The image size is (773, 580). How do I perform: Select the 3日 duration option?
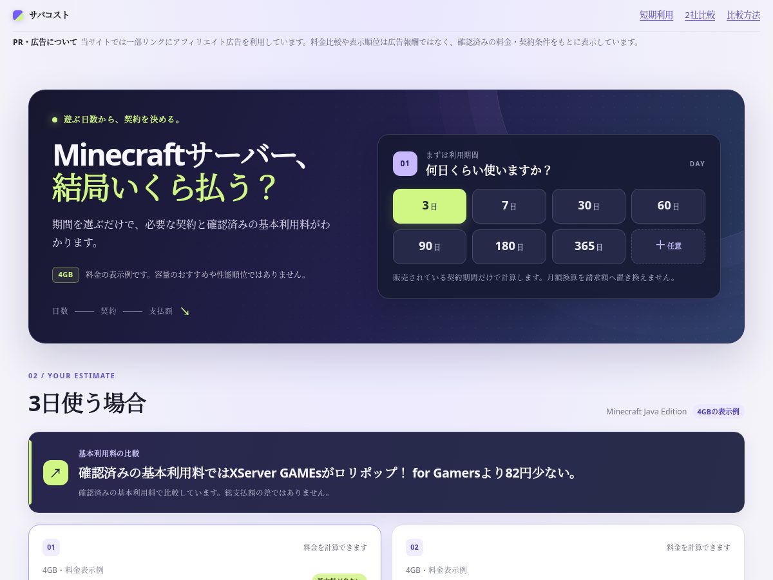pyautogui.click(x=430, y=206)
